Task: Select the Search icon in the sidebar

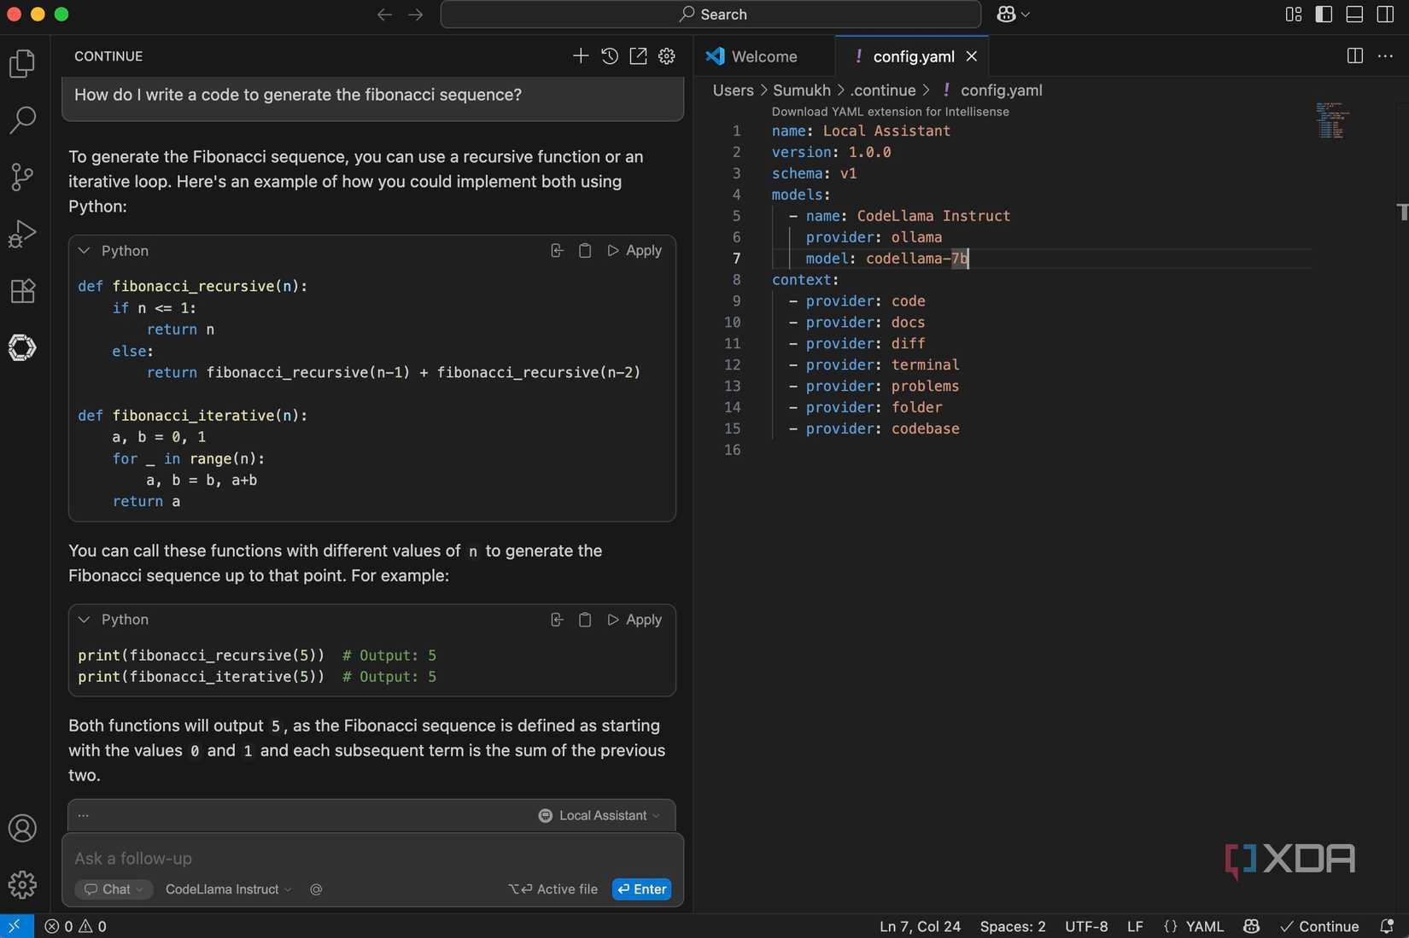Action: [23, 120]
